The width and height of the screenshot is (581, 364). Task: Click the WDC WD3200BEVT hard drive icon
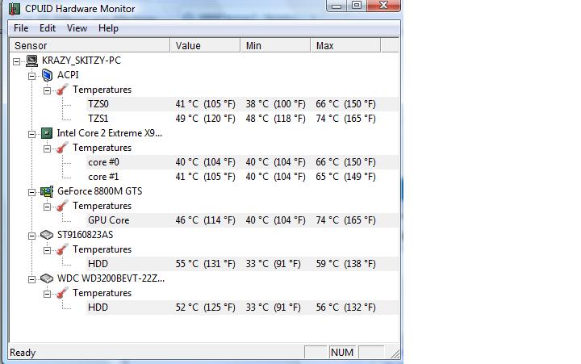47,278
